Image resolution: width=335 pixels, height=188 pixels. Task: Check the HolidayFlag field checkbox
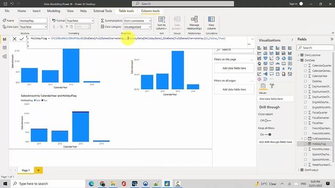pos(305,144)
